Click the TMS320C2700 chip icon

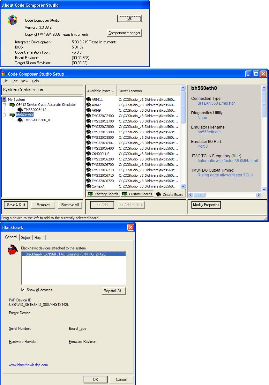click(x=89, y=121)
